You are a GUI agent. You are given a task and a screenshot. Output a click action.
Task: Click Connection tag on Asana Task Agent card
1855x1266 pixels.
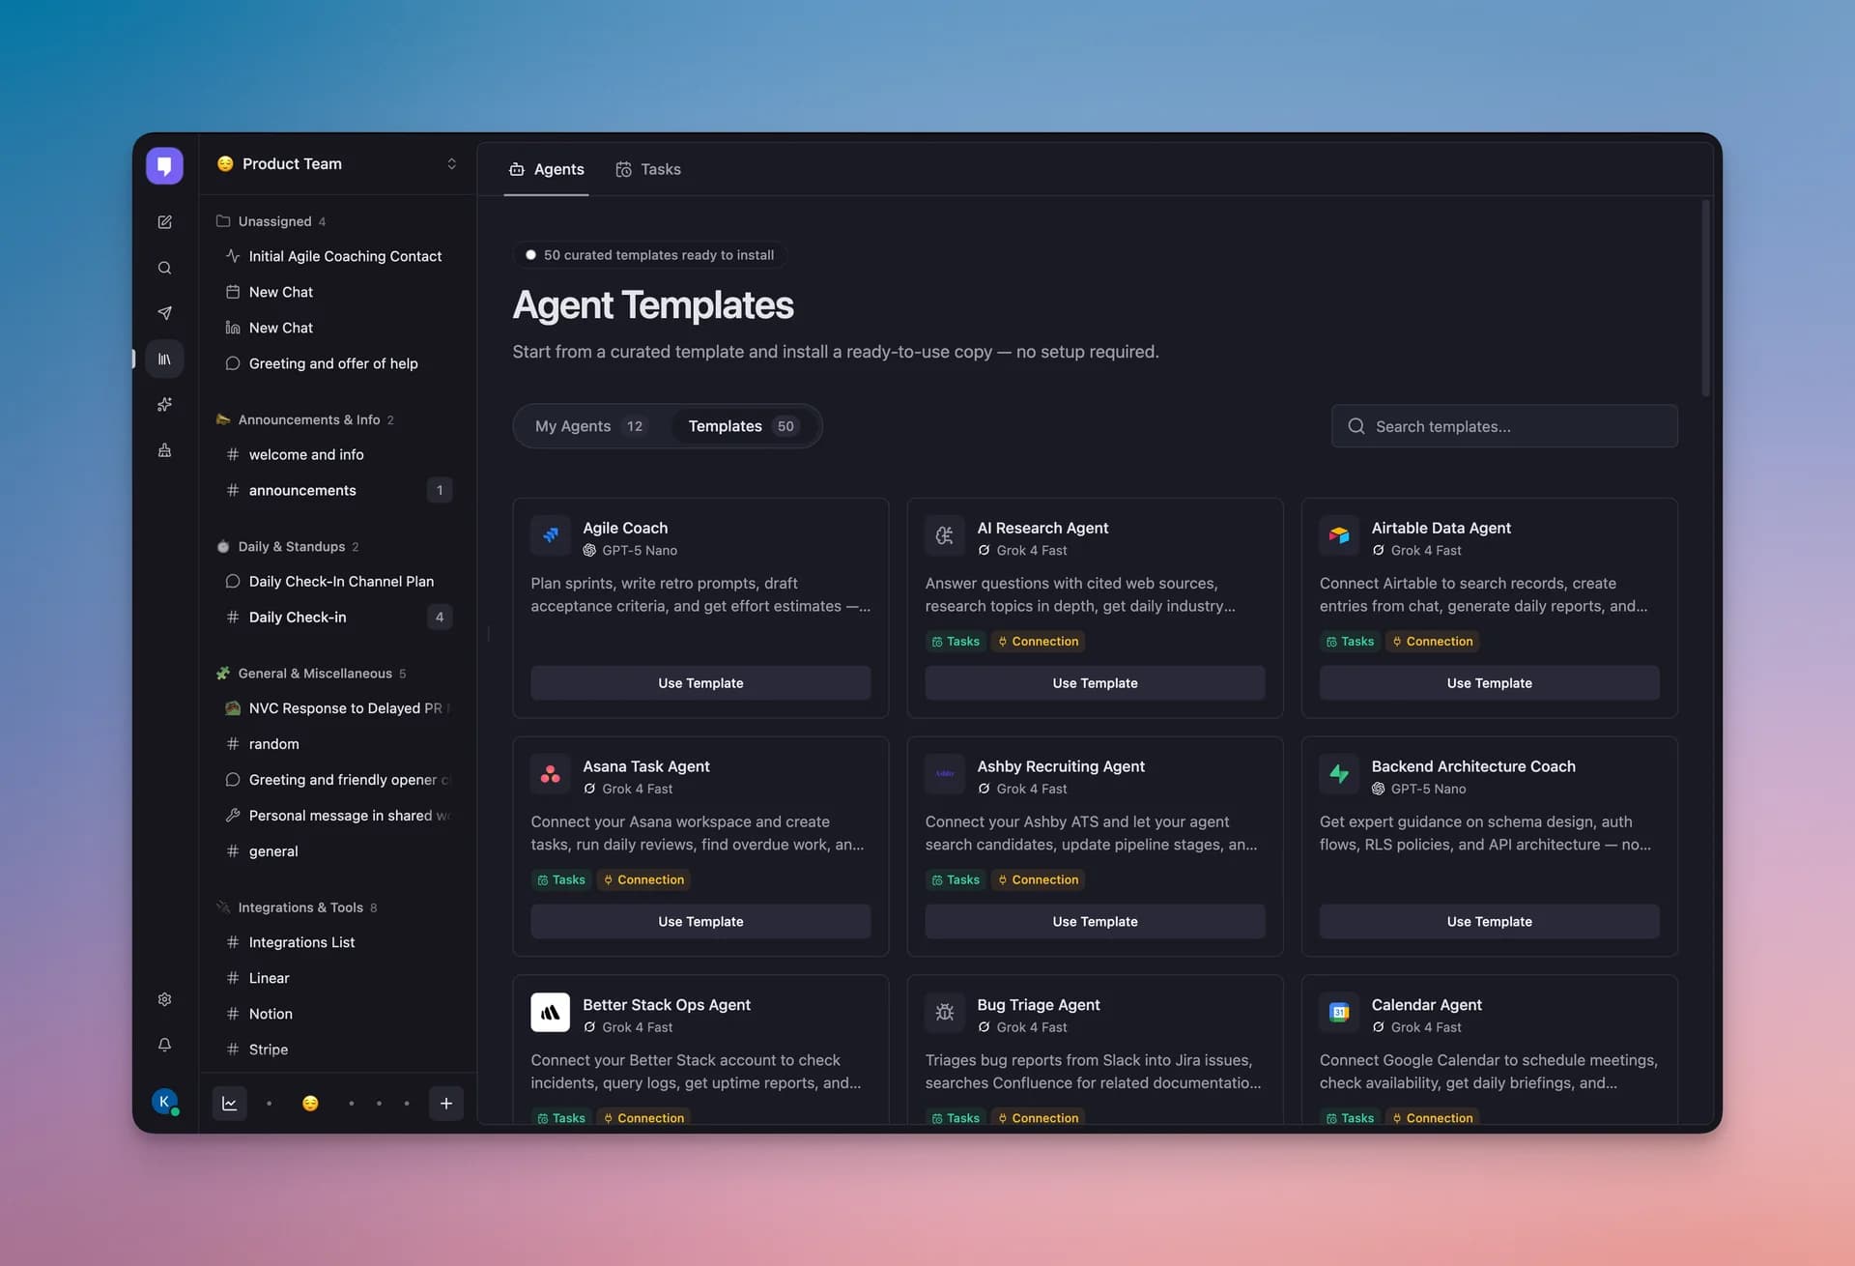tap(643, 880)
